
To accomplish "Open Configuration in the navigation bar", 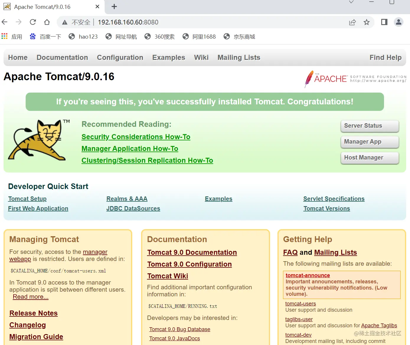I will click(x=120, y=57).
